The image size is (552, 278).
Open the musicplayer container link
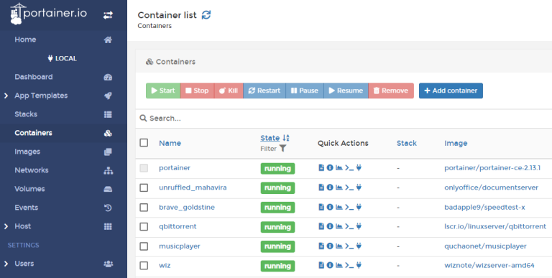(180, 246)
